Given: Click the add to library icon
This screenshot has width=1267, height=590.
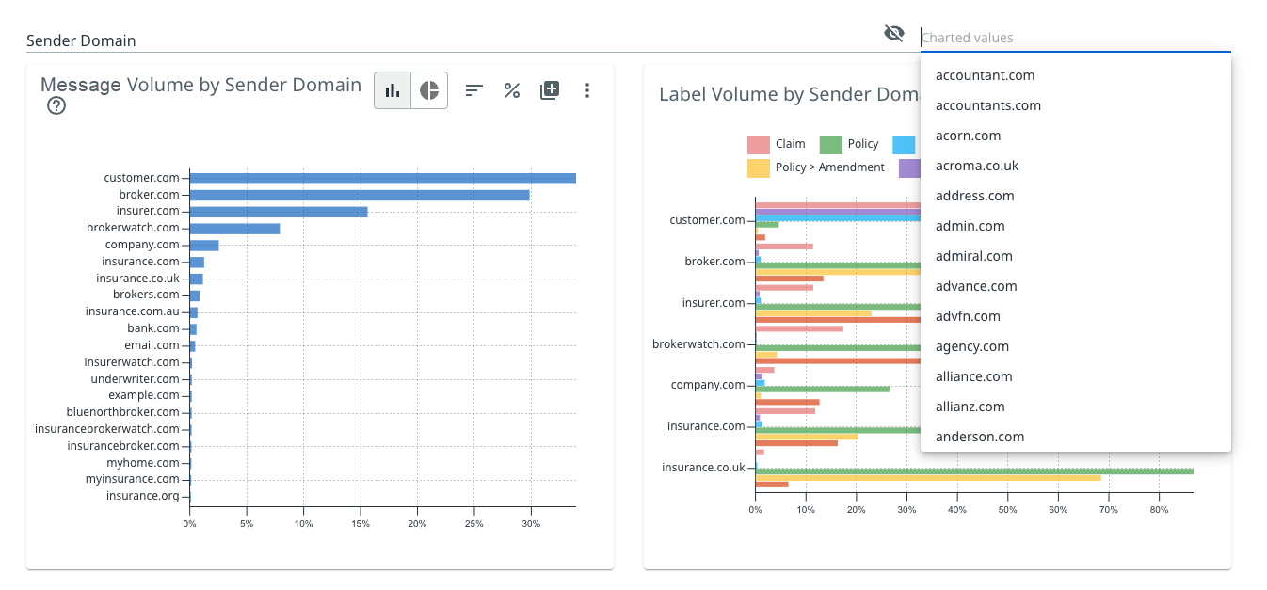Looking at the screenshot, I should [550, 90].
